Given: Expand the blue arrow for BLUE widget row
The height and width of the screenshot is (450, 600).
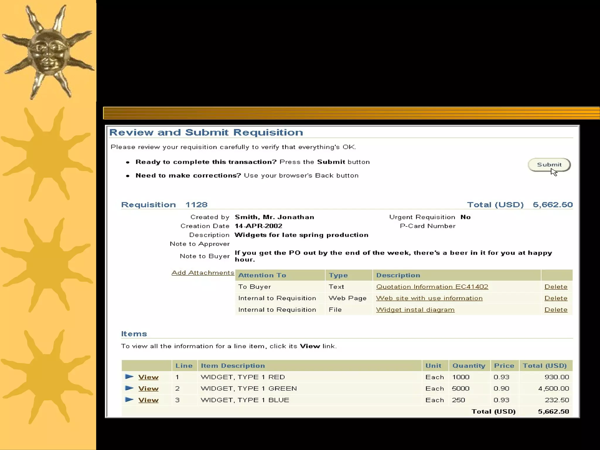Looking at the screenshot, I should 129,399.
